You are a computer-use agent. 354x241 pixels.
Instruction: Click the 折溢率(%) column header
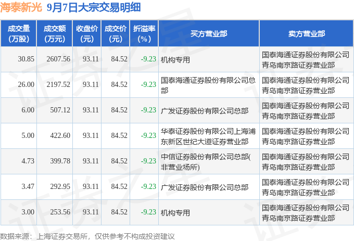(144, 33)
